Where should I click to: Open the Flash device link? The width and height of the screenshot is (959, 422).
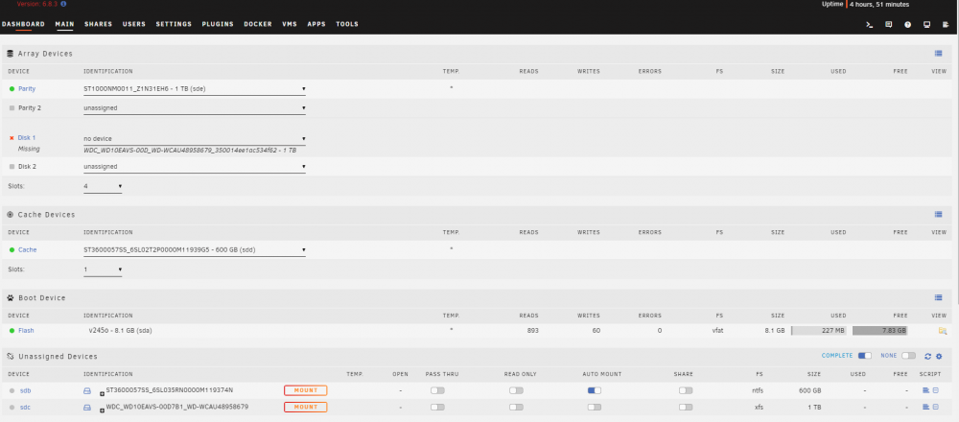point(26,330)
